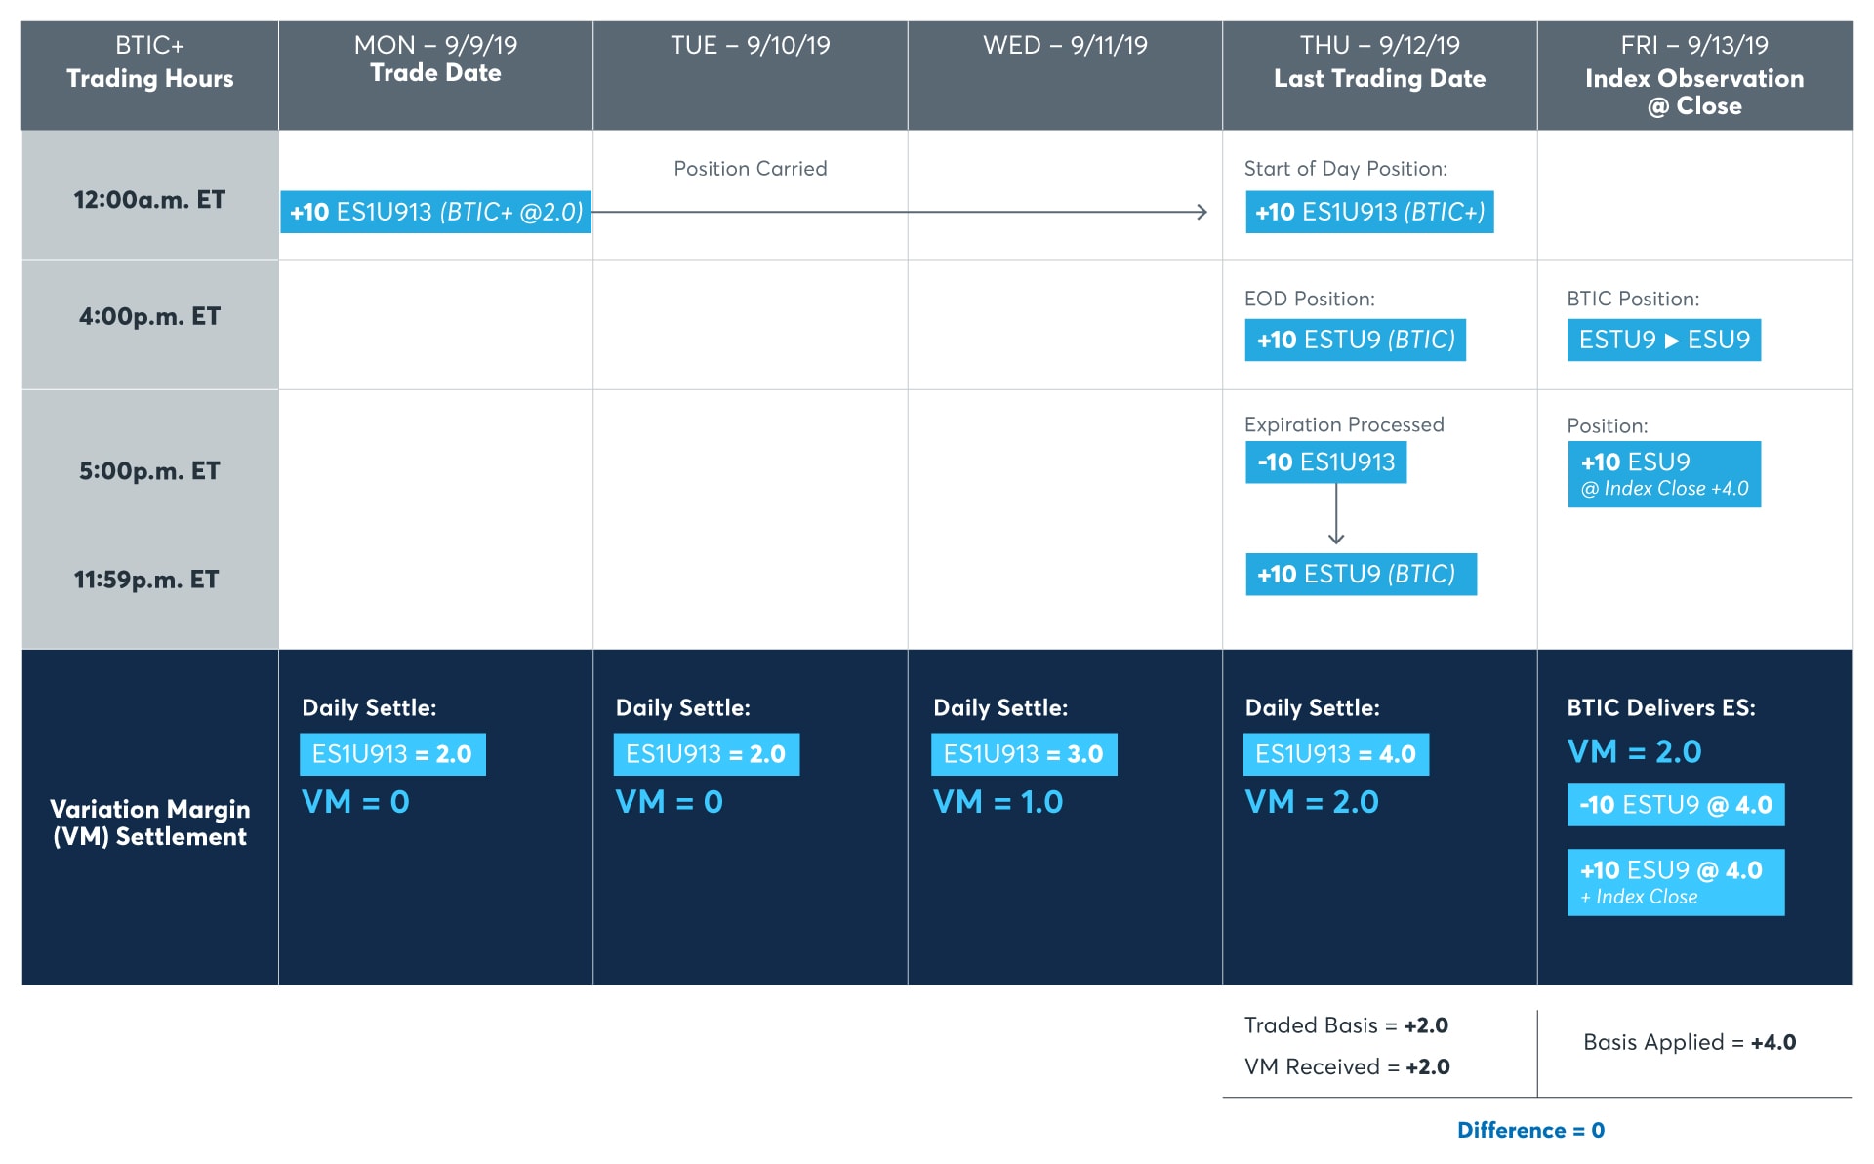The width and height of the screenshot is (1874, 1164).
Task: Click Monday's Daily Settle ES1U913 = 2.0
Action: 391,754
